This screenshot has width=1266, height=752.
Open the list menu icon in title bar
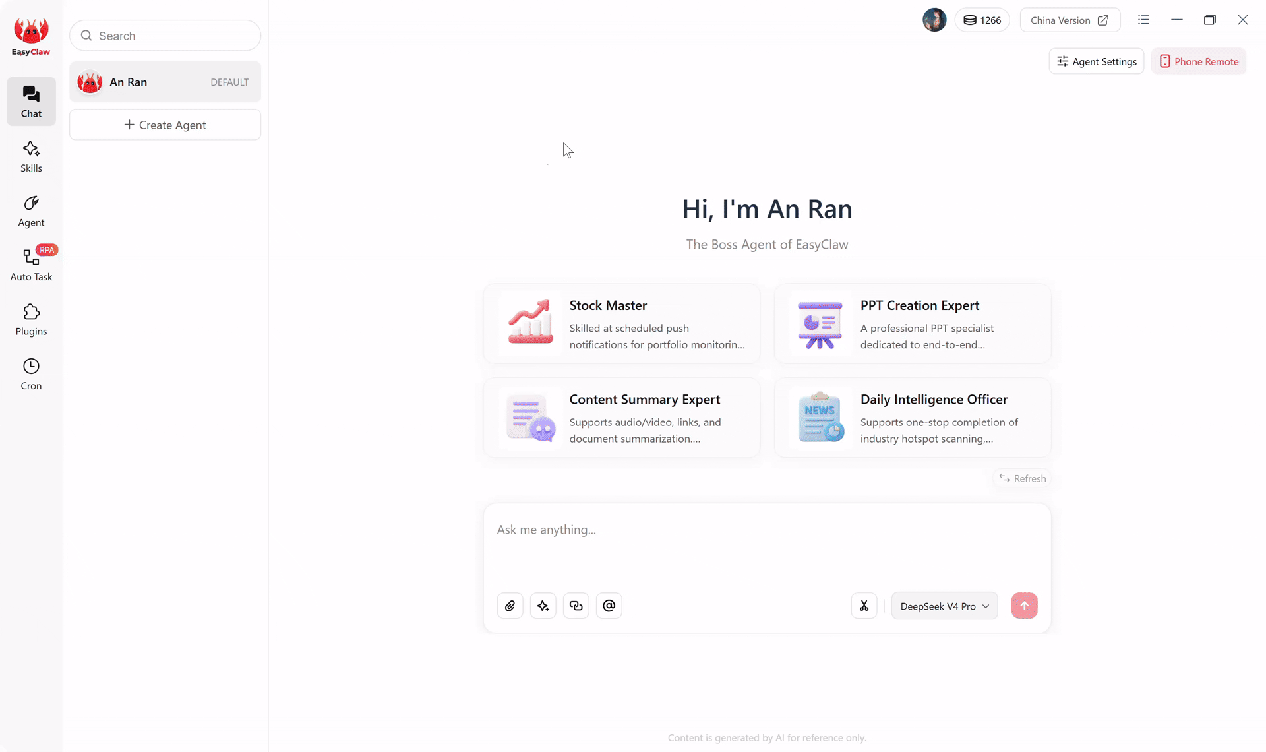click(x=1143, y=20)
